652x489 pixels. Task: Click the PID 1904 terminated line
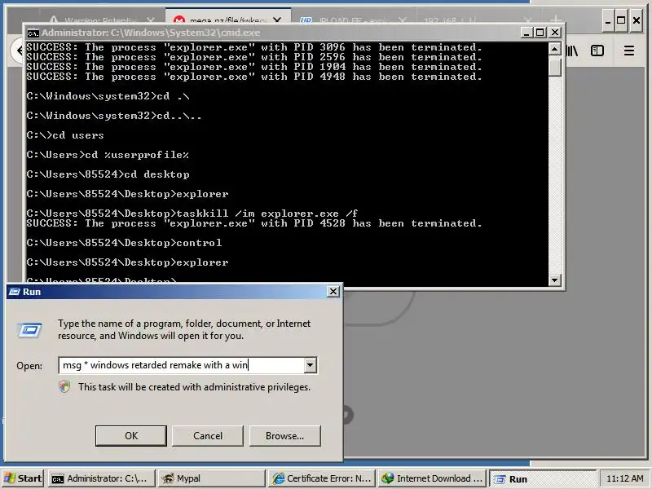254,67
